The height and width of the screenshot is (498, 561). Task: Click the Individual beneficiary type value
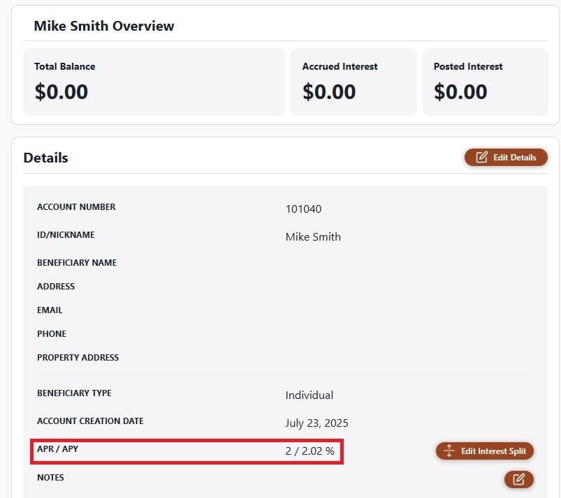pos(309,395)
